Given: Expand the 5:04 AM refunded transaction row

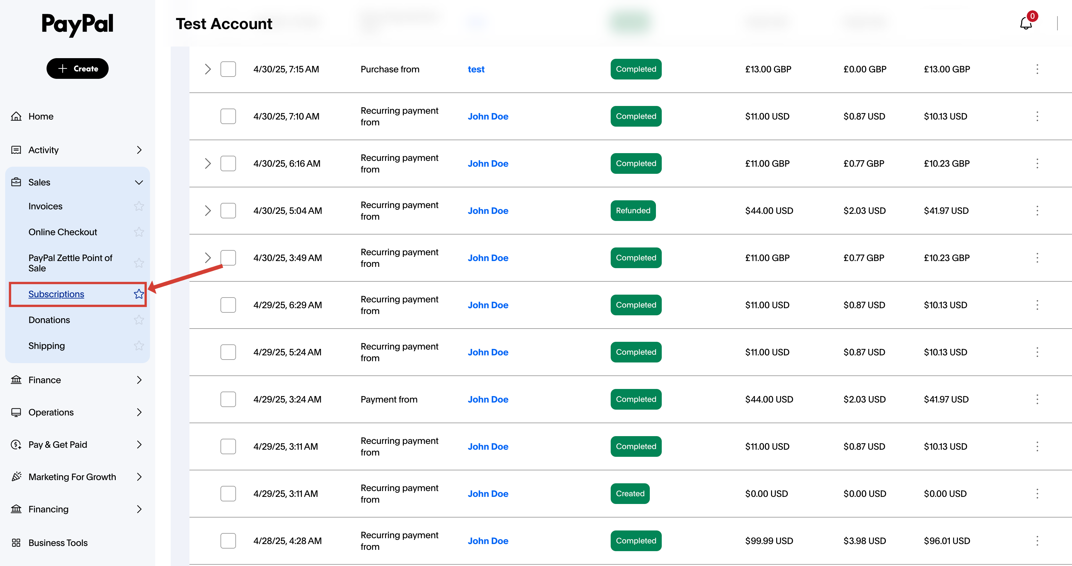Looking at the screenshot, I should pos(208,210).
